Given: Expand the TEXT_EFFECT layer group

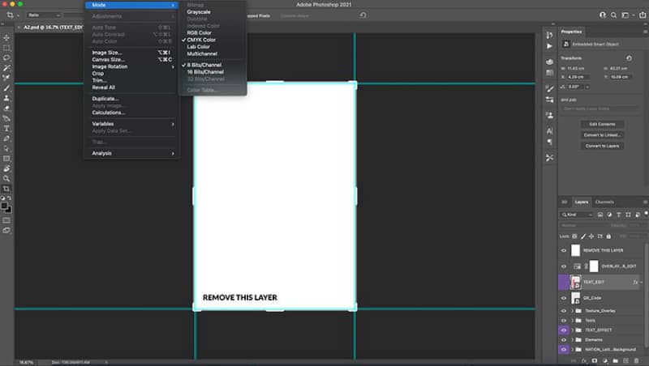Looking at the screenshot, I should [573, 330].
